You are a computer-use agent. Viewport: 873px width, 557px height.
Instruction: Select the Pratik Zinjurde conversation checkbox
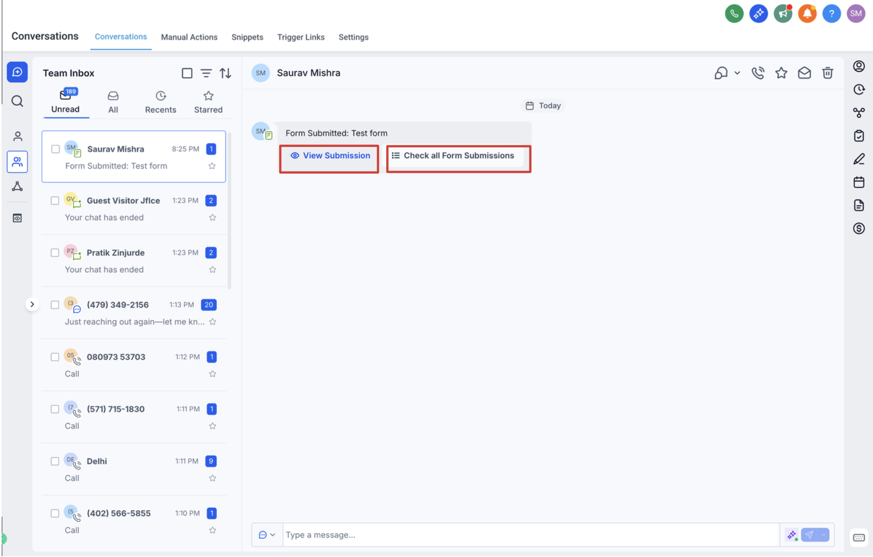tap(55, 253)
